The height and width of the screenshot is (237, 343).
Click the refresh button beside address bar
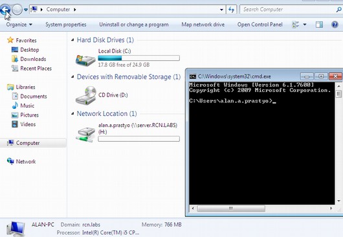(231, 10)
